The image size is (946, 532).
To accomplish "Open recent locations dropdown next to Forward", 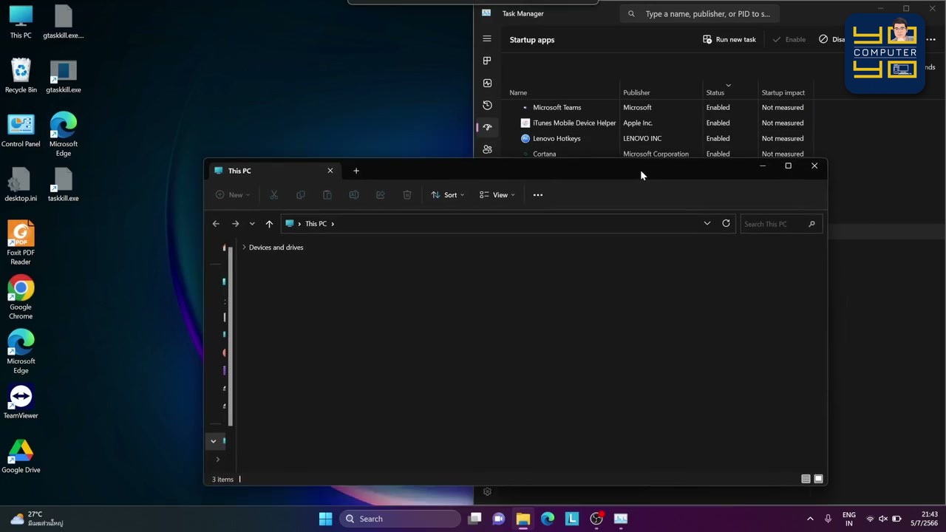I will (x=252, y=224).
